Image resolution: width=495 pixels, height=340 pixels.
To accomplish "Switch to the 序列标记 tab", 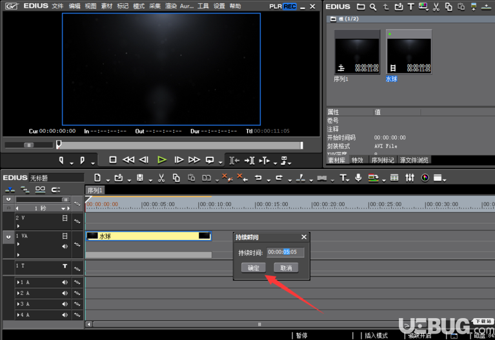I will click(383, 160).
